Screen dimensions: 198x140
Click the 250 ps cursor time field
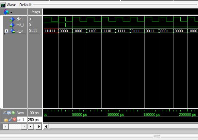click(35, 120)
